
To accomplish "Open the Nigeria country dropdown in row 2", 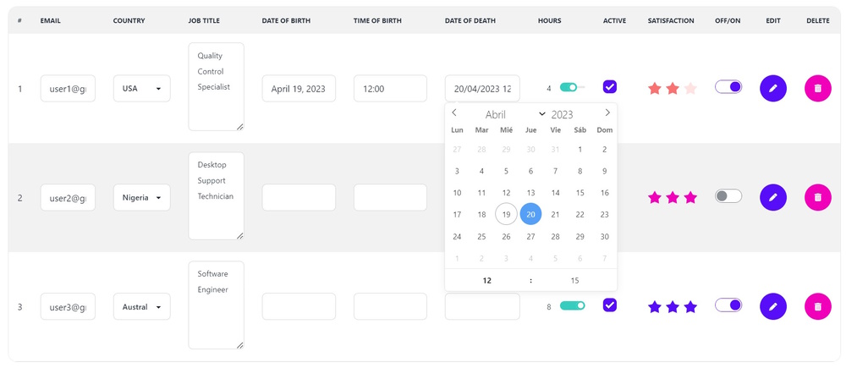I will click(x=142, y=197).
